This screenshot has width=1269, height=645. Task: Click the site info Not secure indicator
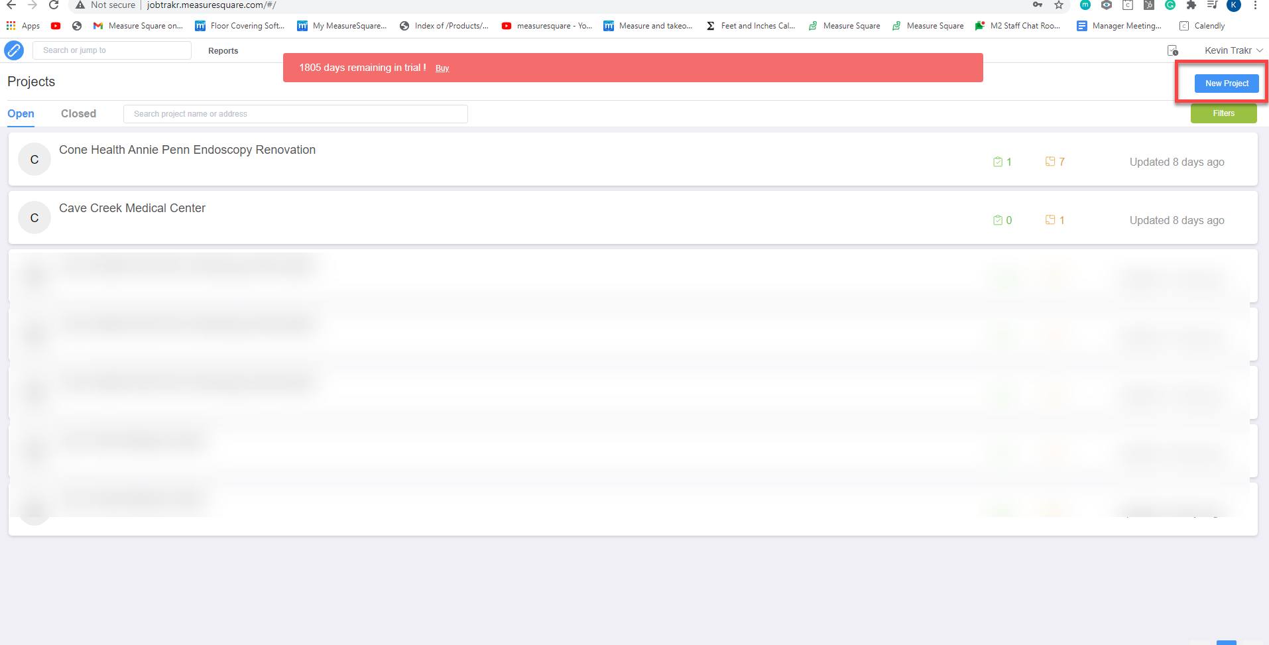pyautogui.click(x=105, y=5)
